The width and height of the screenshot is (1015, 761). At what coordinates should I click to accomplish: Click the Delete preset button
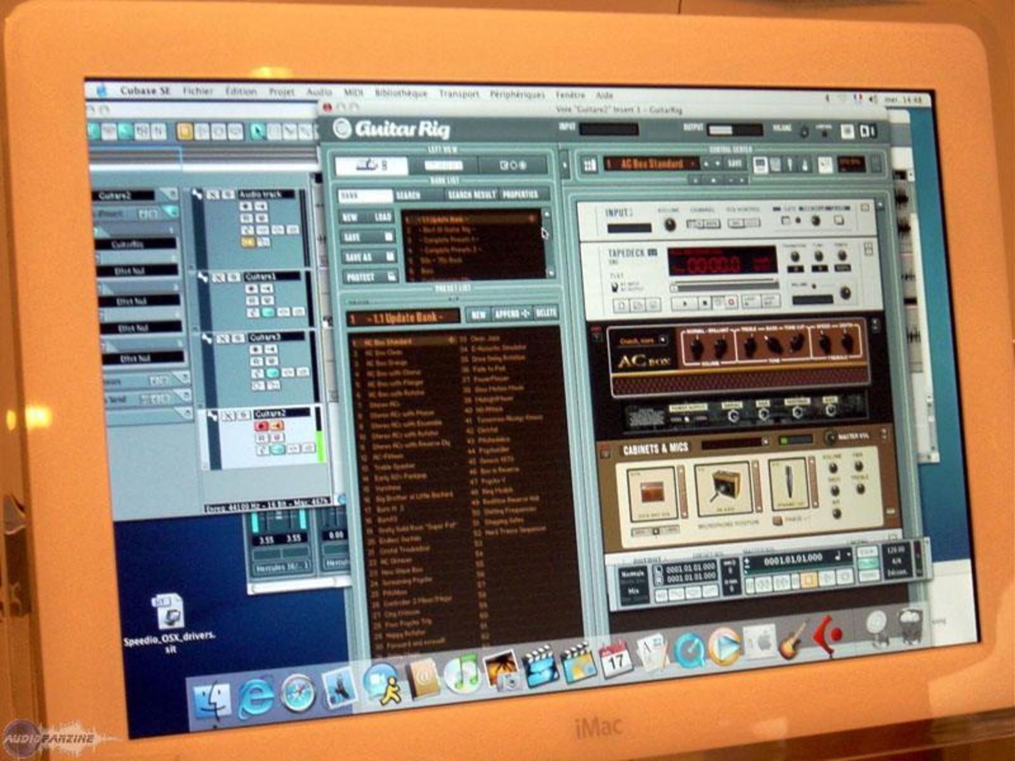(546, 313)
